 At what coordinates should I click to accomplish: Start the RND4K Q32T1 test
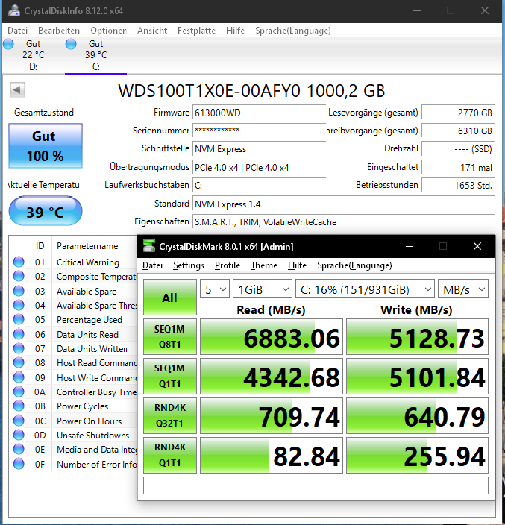170,415
